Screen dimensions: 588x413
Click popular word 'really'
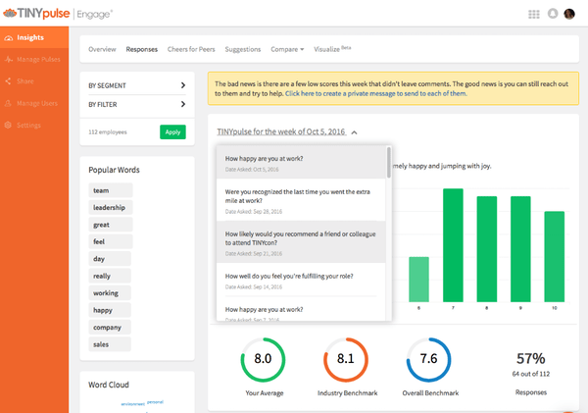(x=110, y=276)
